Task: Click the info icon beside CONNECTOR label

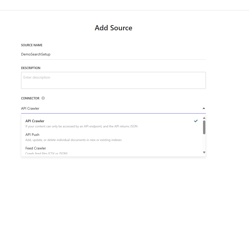Action: point(43,98)
